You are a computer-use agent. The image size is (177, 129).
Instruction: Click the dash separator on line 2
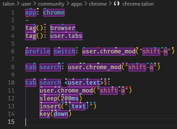(x=27, y=20)
